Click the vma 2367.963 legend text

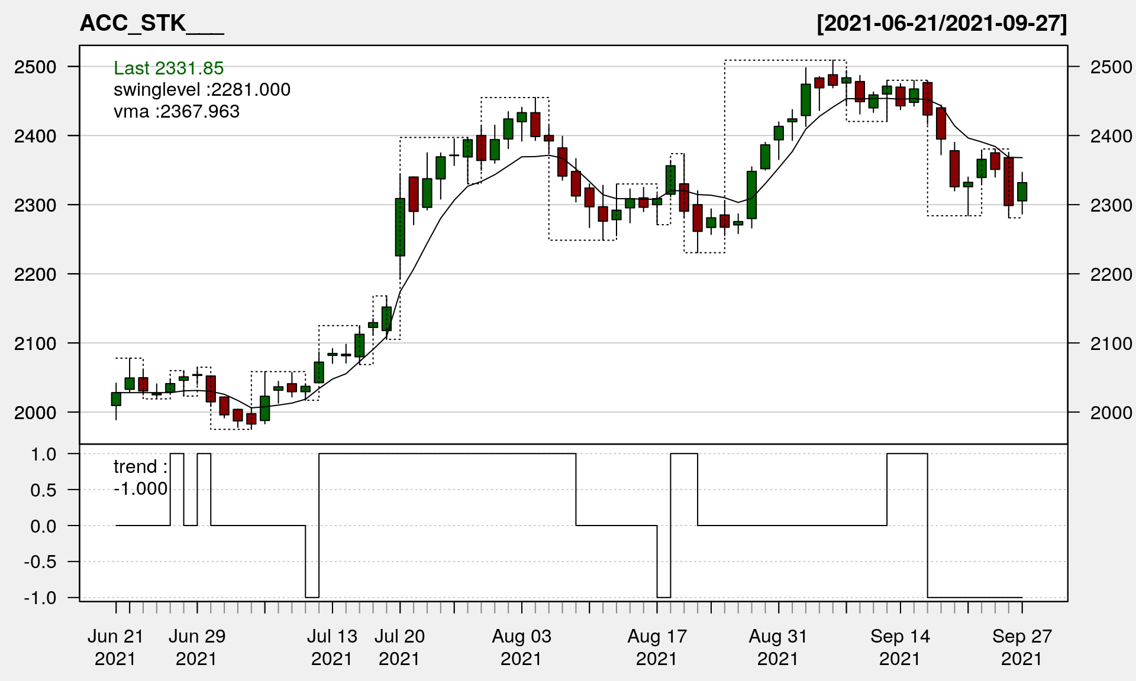click(x=176, y=111)
